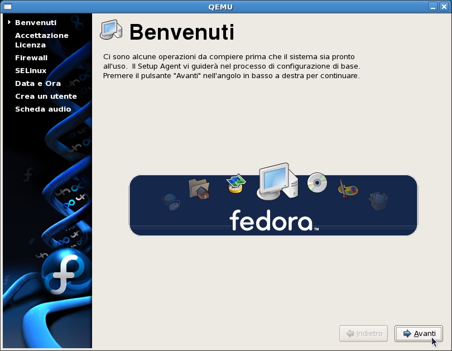The width and height of the screenshot is (452, 351).
Task: Go to the Firewall step
Action: [x=31, y=57]
